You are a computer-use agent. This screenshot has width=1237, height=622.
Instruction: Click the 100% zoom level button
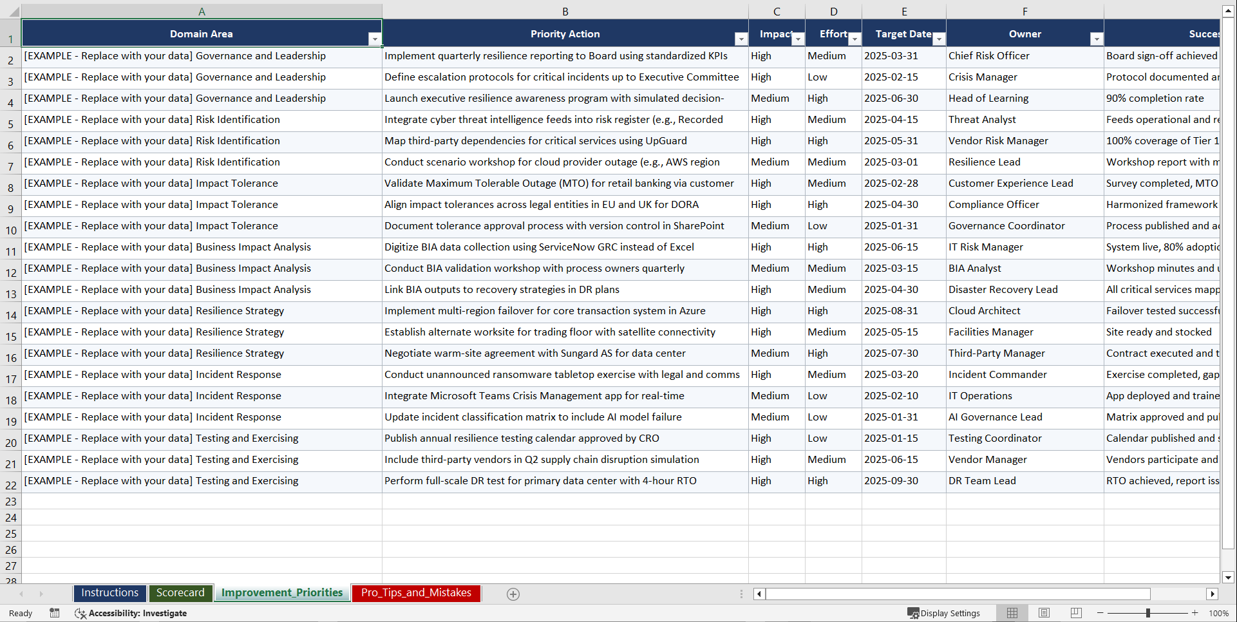tap(1218, 613)
